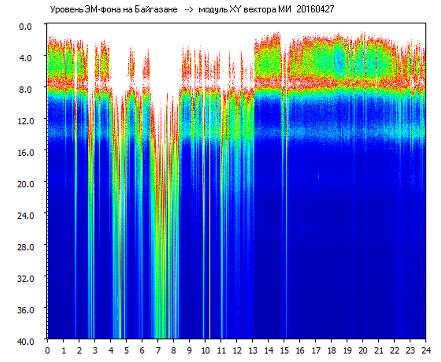Select hour 10 on the horizontal axis

coord(205,350)
